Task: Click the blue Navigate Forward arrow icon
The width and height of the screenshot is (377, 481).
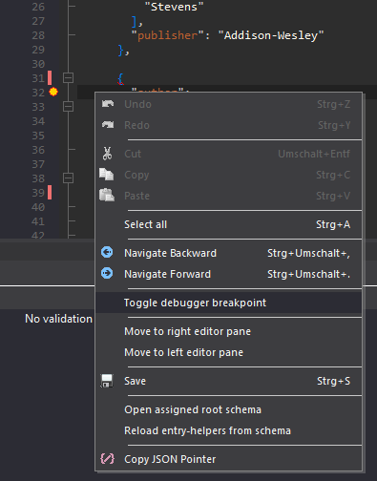Action: (x=107, y=273)
